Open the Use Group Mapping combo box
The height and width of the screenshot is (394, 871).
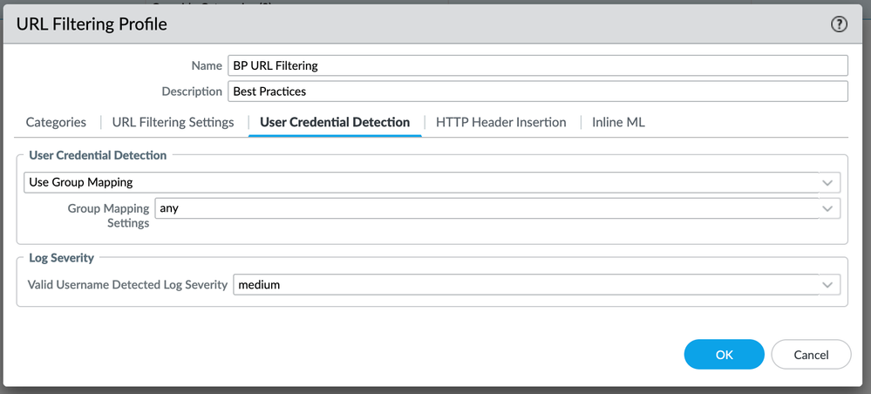pos(418,182)
